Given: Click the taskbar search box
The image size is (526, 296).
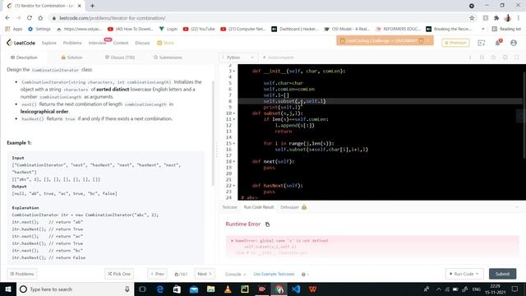Looking at the screenshot, I should [75, 289].
